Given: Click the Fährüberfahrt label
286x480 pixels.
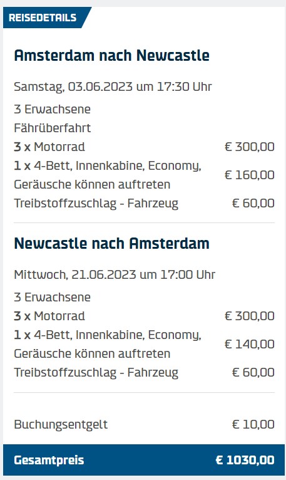Looking at the screenshot, I should coord(53,128).
